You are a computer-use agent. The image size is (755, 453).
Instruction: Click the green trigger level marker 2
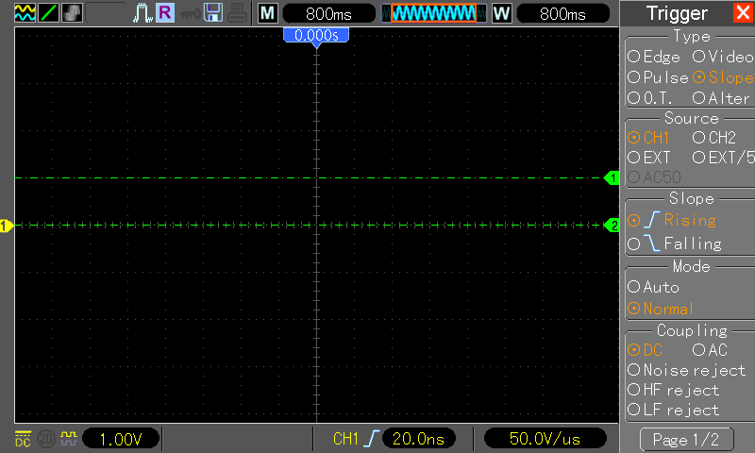pyautogui.click(x=612, y=226)
